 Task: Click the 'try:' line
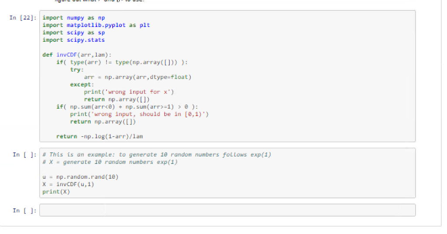click(77, 70)
